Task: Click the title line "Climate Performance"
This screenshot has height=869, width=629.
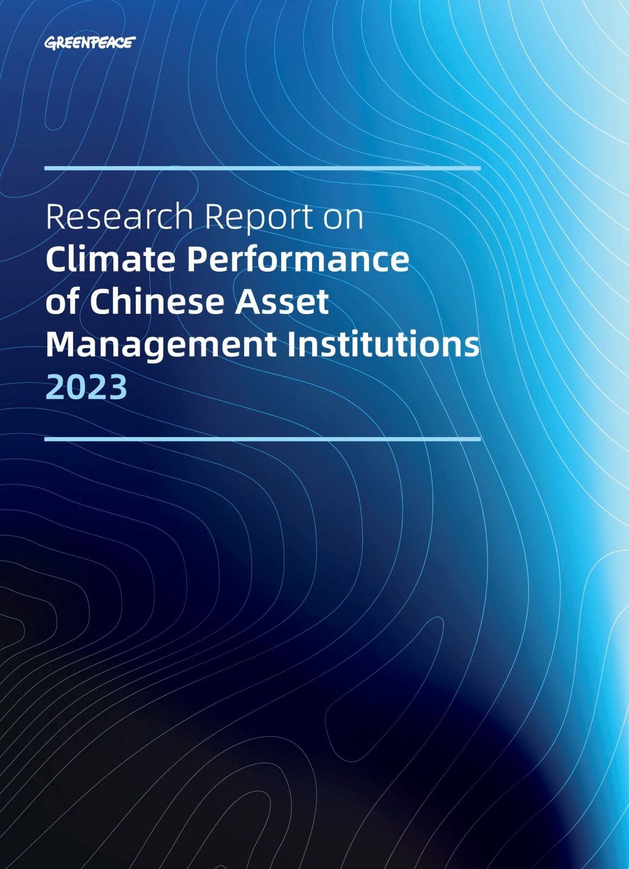Action: pyautogui.click(x=227, y=259)
